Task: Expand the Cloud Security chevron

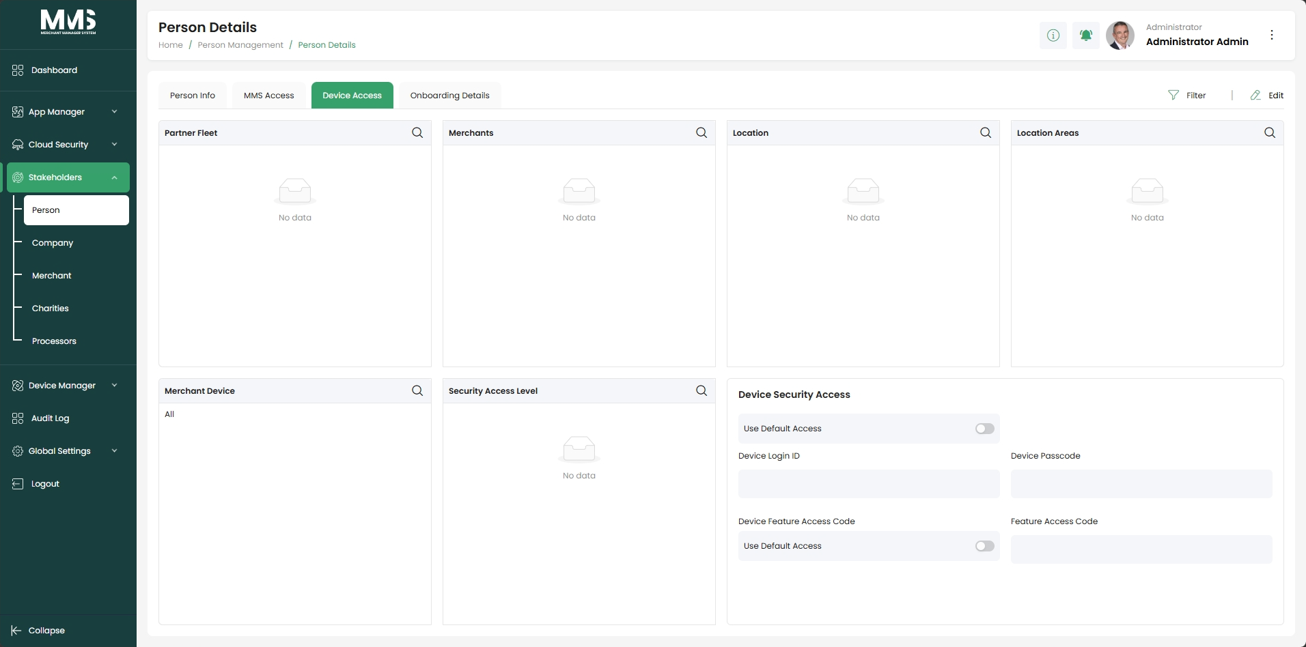Action: point(114,145)
